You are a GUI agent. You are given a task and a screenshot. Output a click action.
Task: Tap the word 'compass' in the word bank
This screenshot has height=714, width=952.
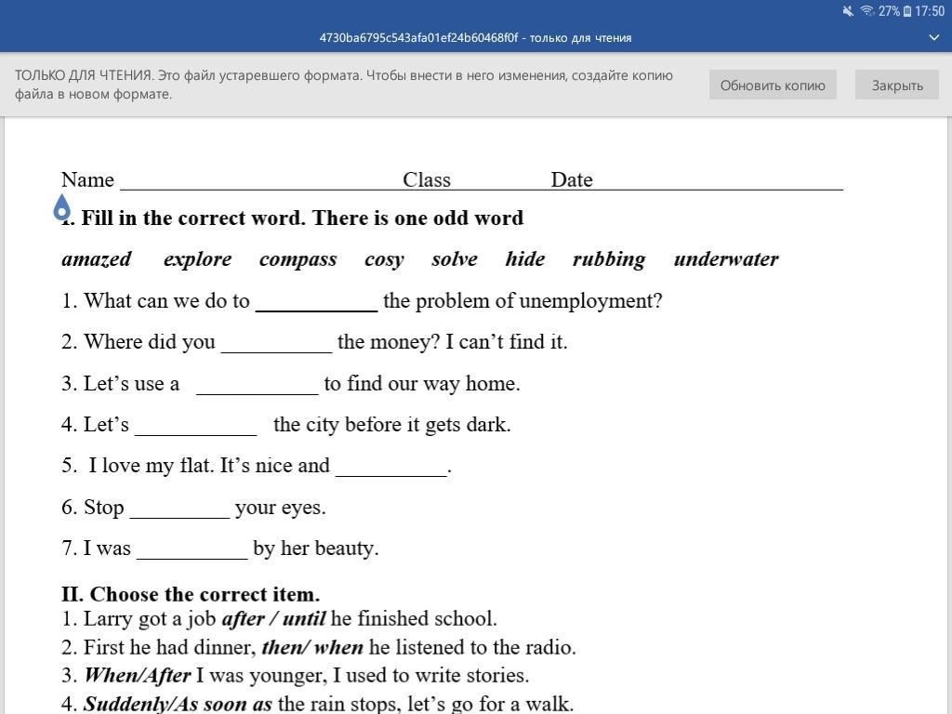click(x=297, y=259)
